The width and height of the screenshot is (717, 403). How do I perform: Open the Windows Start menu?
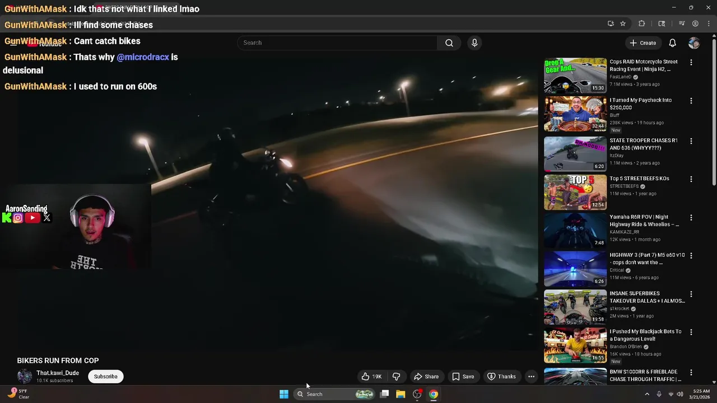click(284, 394)
